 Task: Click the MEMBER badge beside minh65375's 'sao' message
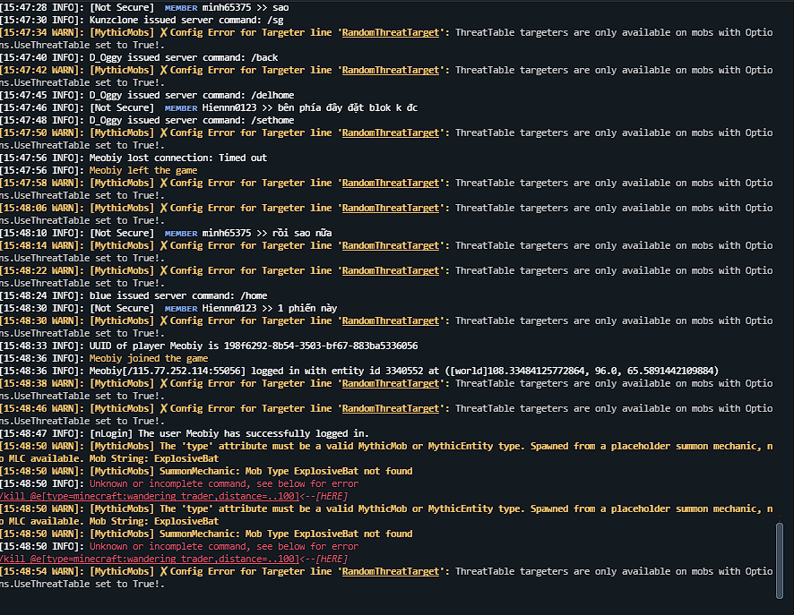tap(180, 7)
